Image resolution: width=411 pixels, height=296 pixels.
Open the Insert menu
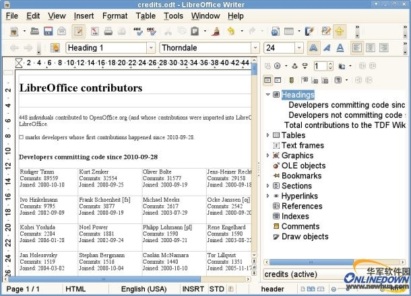(84, 16)
